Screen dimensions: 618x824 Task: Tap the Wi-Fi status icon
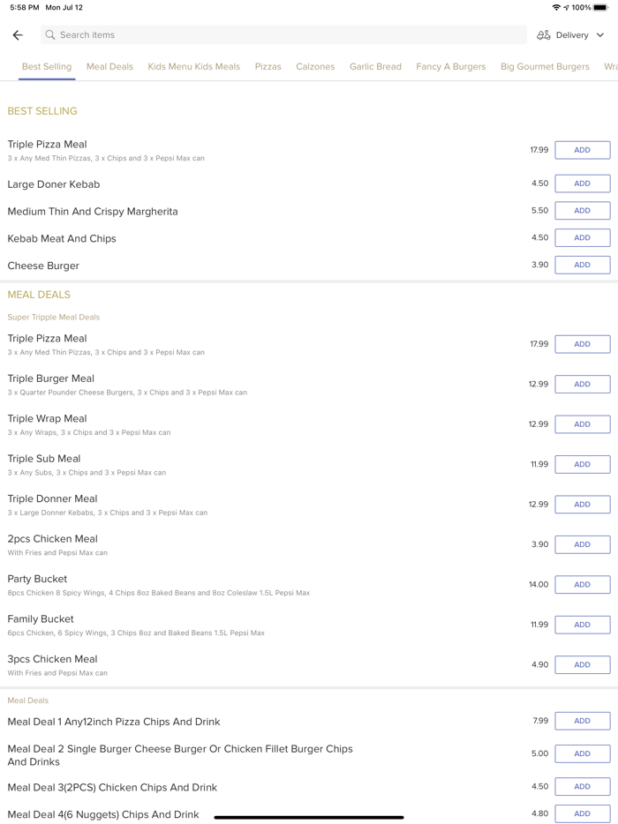coord(555,7)
